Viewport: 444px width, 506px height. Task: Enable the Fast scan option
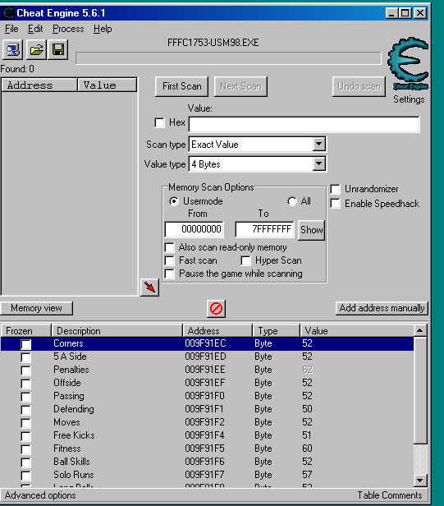point(170,260)
